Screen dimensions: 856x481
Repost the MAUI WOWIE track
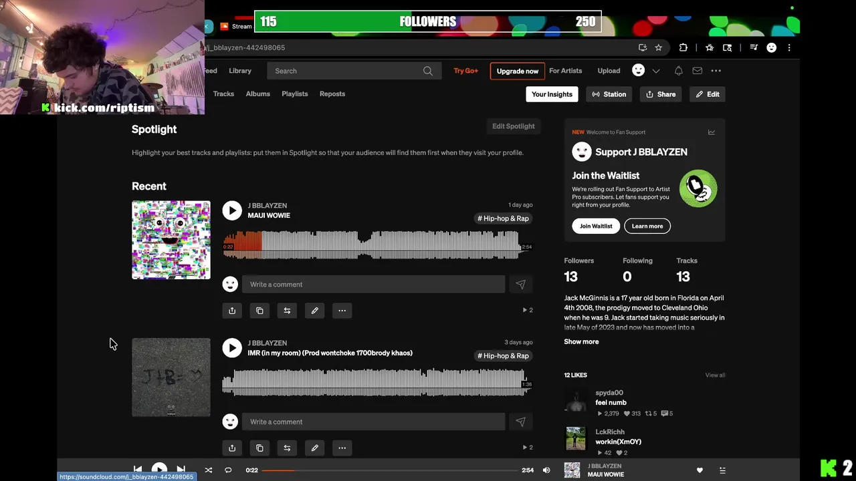point(287,311)
